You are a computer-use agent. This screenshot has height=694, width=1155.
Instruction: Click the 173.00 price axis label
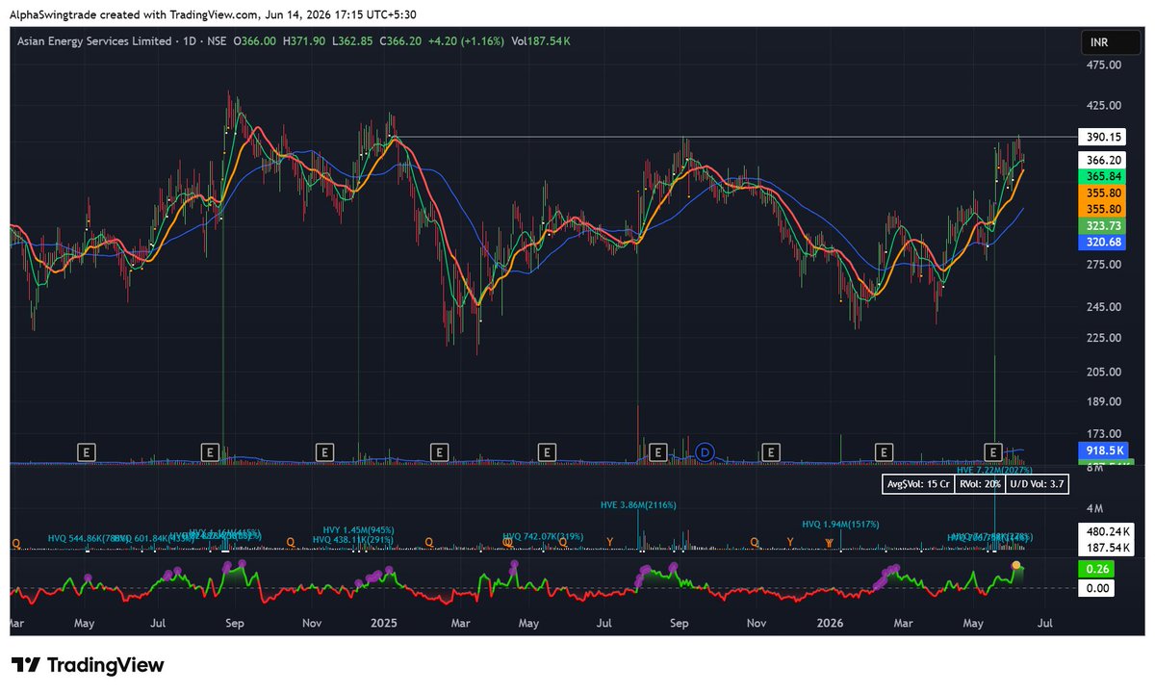point(1102,434)
